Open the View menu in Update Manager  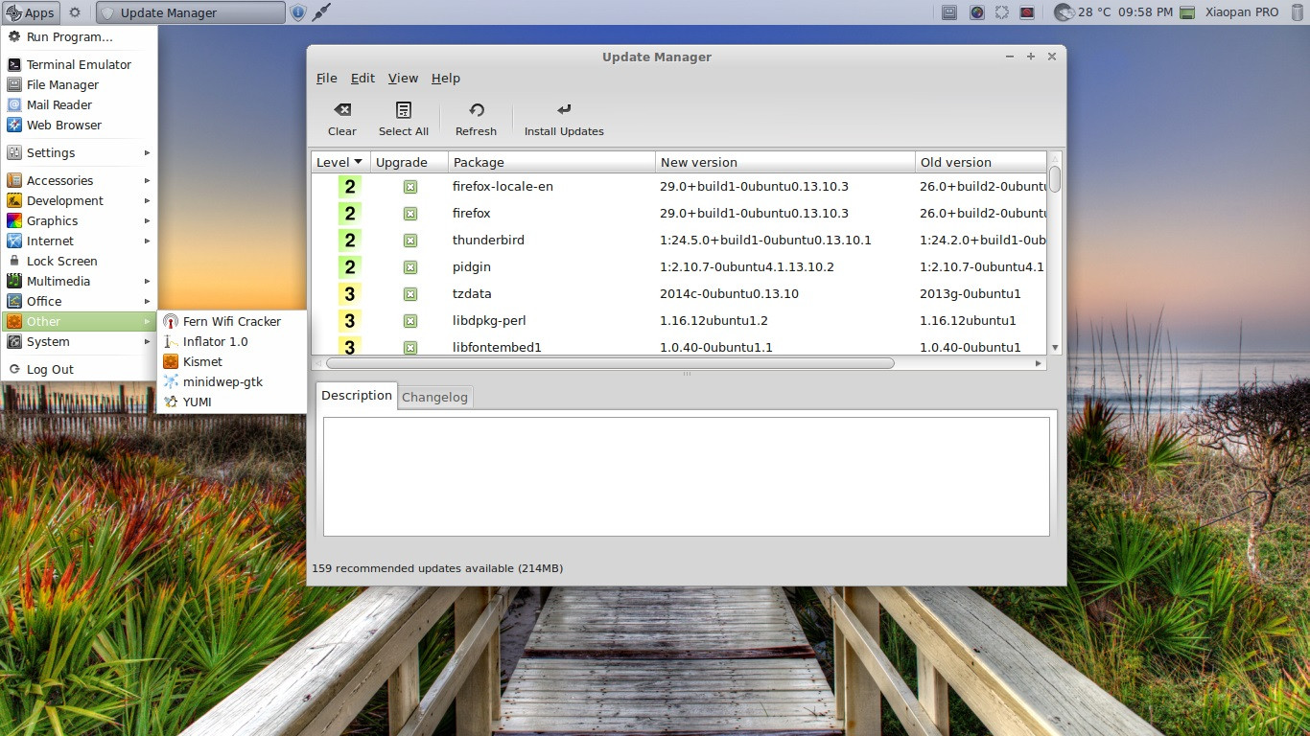(403, 79)
